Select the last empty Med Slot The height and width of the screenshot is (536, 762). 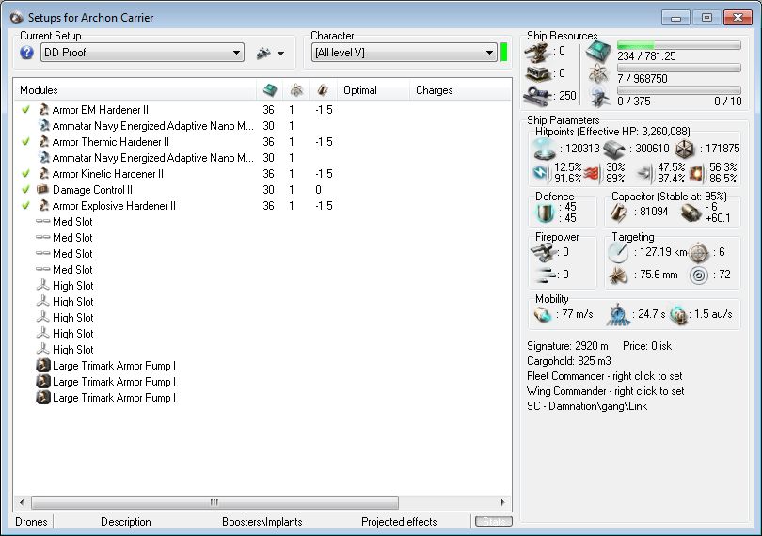[x=262, y=270]
